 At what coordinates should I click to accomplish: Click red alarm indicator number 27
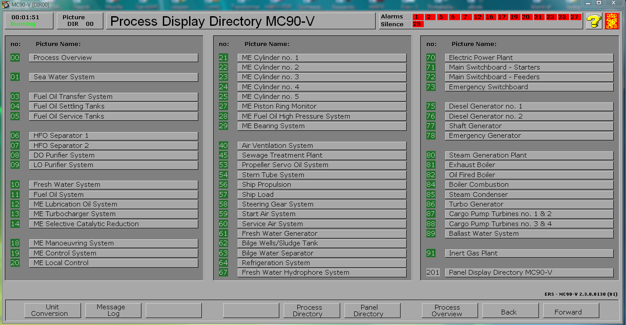(574, 17)
